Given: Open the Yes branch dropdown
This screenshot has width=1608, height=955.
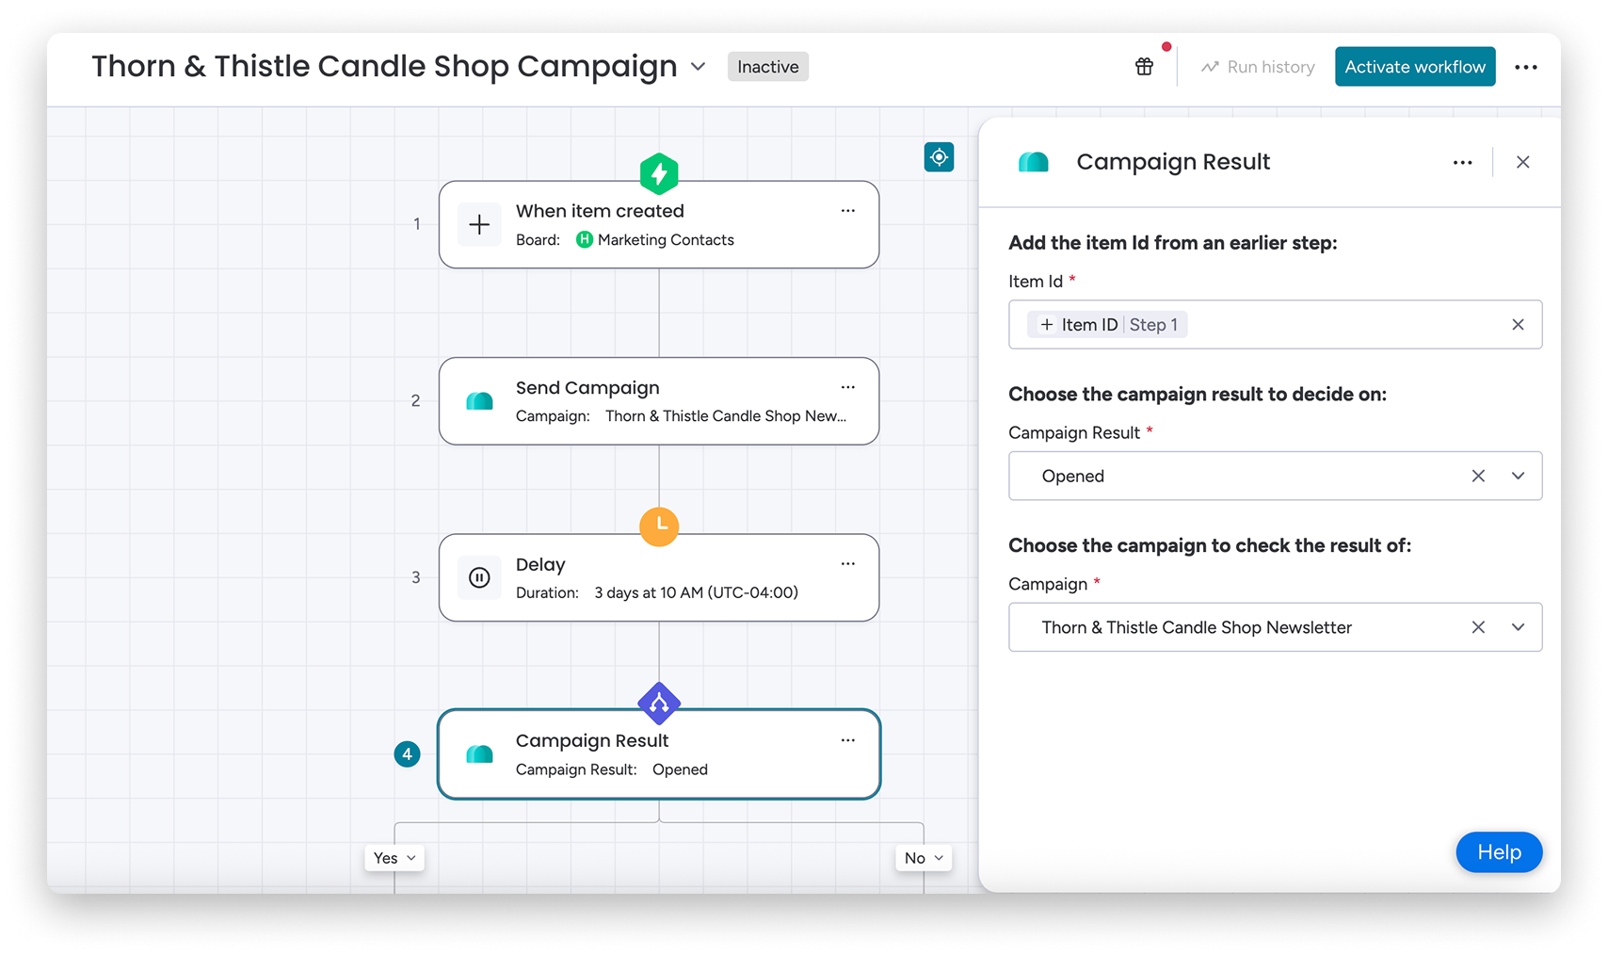Looking at the screenshot, I should coord(394,858).
